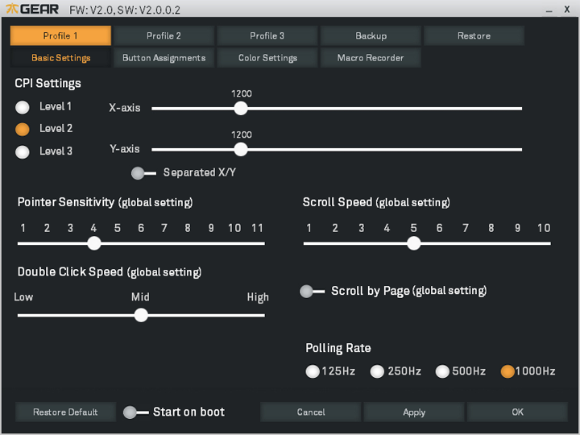The width and height of the screenshot is (580, 435).
Task: Click the X-axis CPI slider handle
Action: (x=241, y=108)
